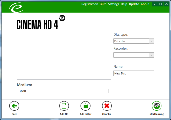This screenshot has width=171, height=120.
Task: Expand the Disc type dropdown arrow
Action: [x=152, y=41]
